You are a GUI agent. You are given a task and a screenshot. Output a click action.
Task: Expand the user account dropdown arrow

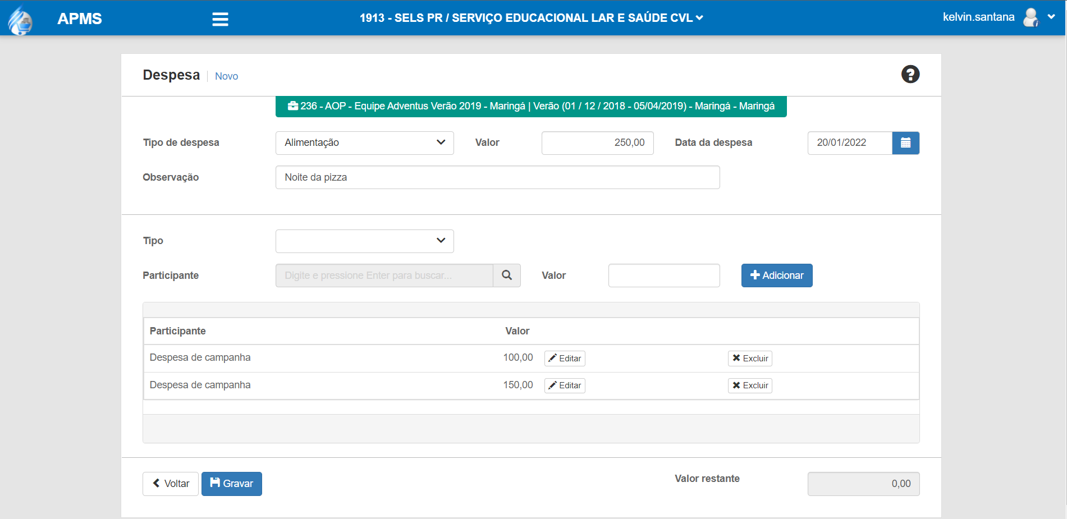pyautogui.click(x=1051, y=17)
